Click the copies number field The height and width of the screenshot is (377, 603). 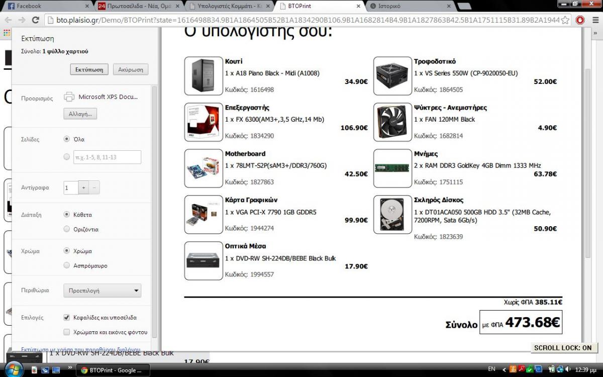[x=71, y=187]
